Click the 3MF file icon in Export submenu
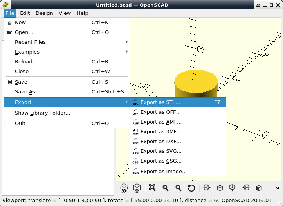This screenshot has height=206, width=283. [135, 132]
